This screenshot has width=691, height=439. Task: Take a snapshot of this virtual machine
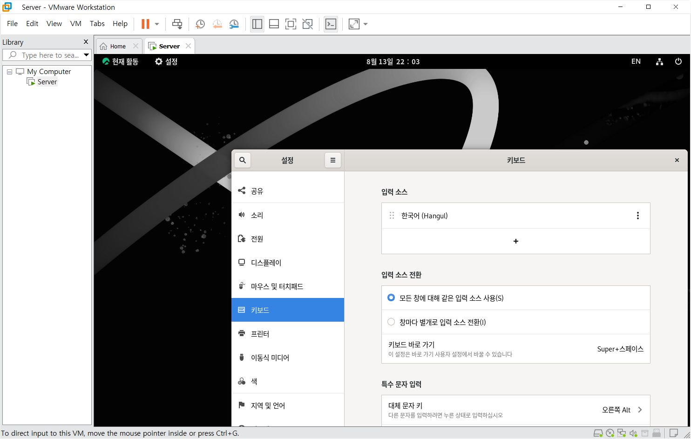click(200, 24)
